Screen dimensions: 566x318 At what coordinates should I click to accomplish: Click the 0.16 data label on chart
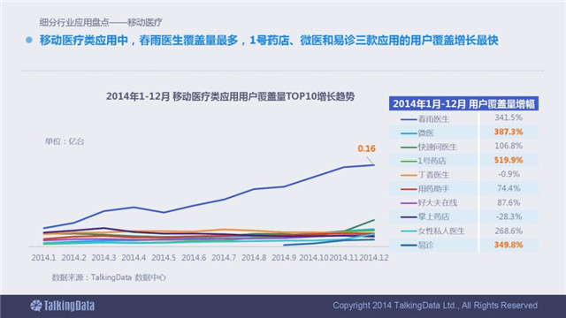(366, 148)
